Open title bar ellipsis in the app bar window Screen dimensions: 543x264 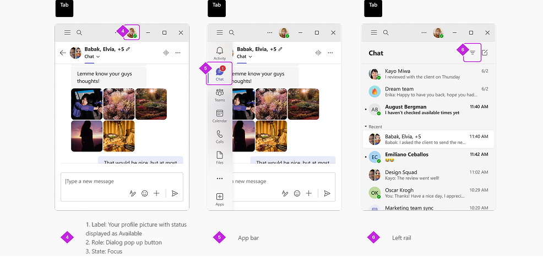(270, 33)
